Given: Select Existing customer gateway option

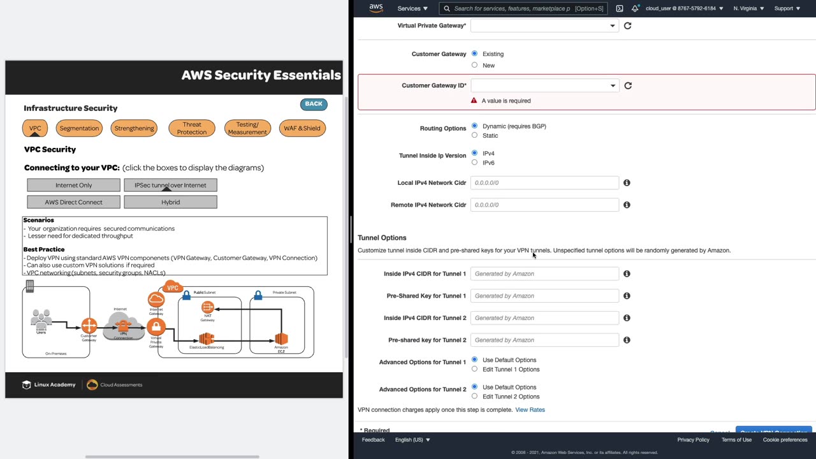Looking at the screenshot, I should pyautogui.click(x=474, y=54).
